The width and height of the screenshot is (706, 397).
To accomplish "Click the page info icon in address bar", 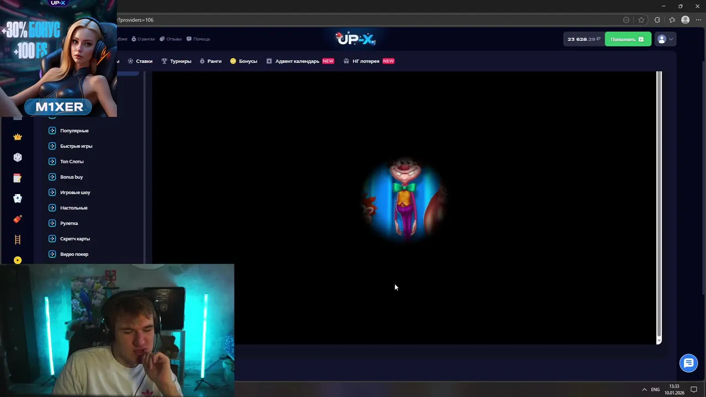I will 626,20.
